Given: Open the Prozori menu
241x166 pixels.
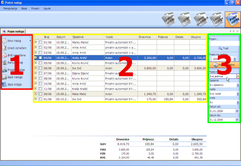Looking at the screenshot, I should click(x=35, y=8).
